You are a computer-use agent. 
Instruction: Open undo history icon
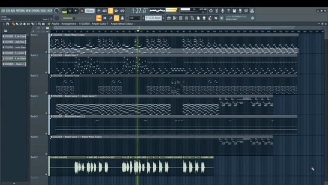pos(211,11)
